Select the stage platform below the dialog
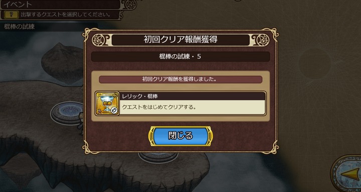Image resolution: width=361 pixels, height=192 pixels. (158, 157)
